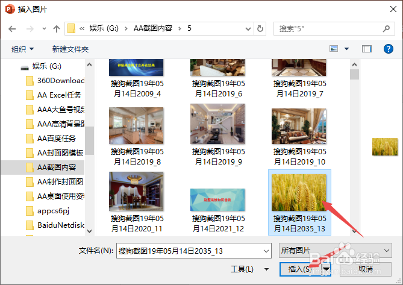This screenshot has width=403, height=285.
Task: Click folder 5 in the address path
Action: [x=189, y=28]
